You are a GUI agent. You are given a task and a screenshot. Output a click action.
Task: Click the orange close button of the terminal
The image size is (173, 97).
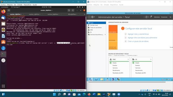tap(84, 10)
